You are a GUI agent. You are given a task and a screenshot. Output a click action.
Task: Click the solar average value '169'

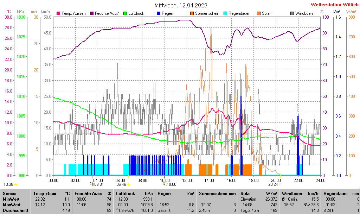[x=274, y=210]
